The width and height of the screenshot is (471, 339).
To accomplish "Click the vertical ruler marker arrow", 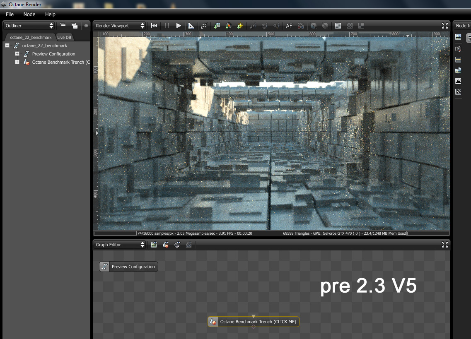I will 97,133.
